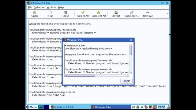196x110 pixels.
Task: Click the Open With... toolbar icon
Action: (x=132, y=14)
